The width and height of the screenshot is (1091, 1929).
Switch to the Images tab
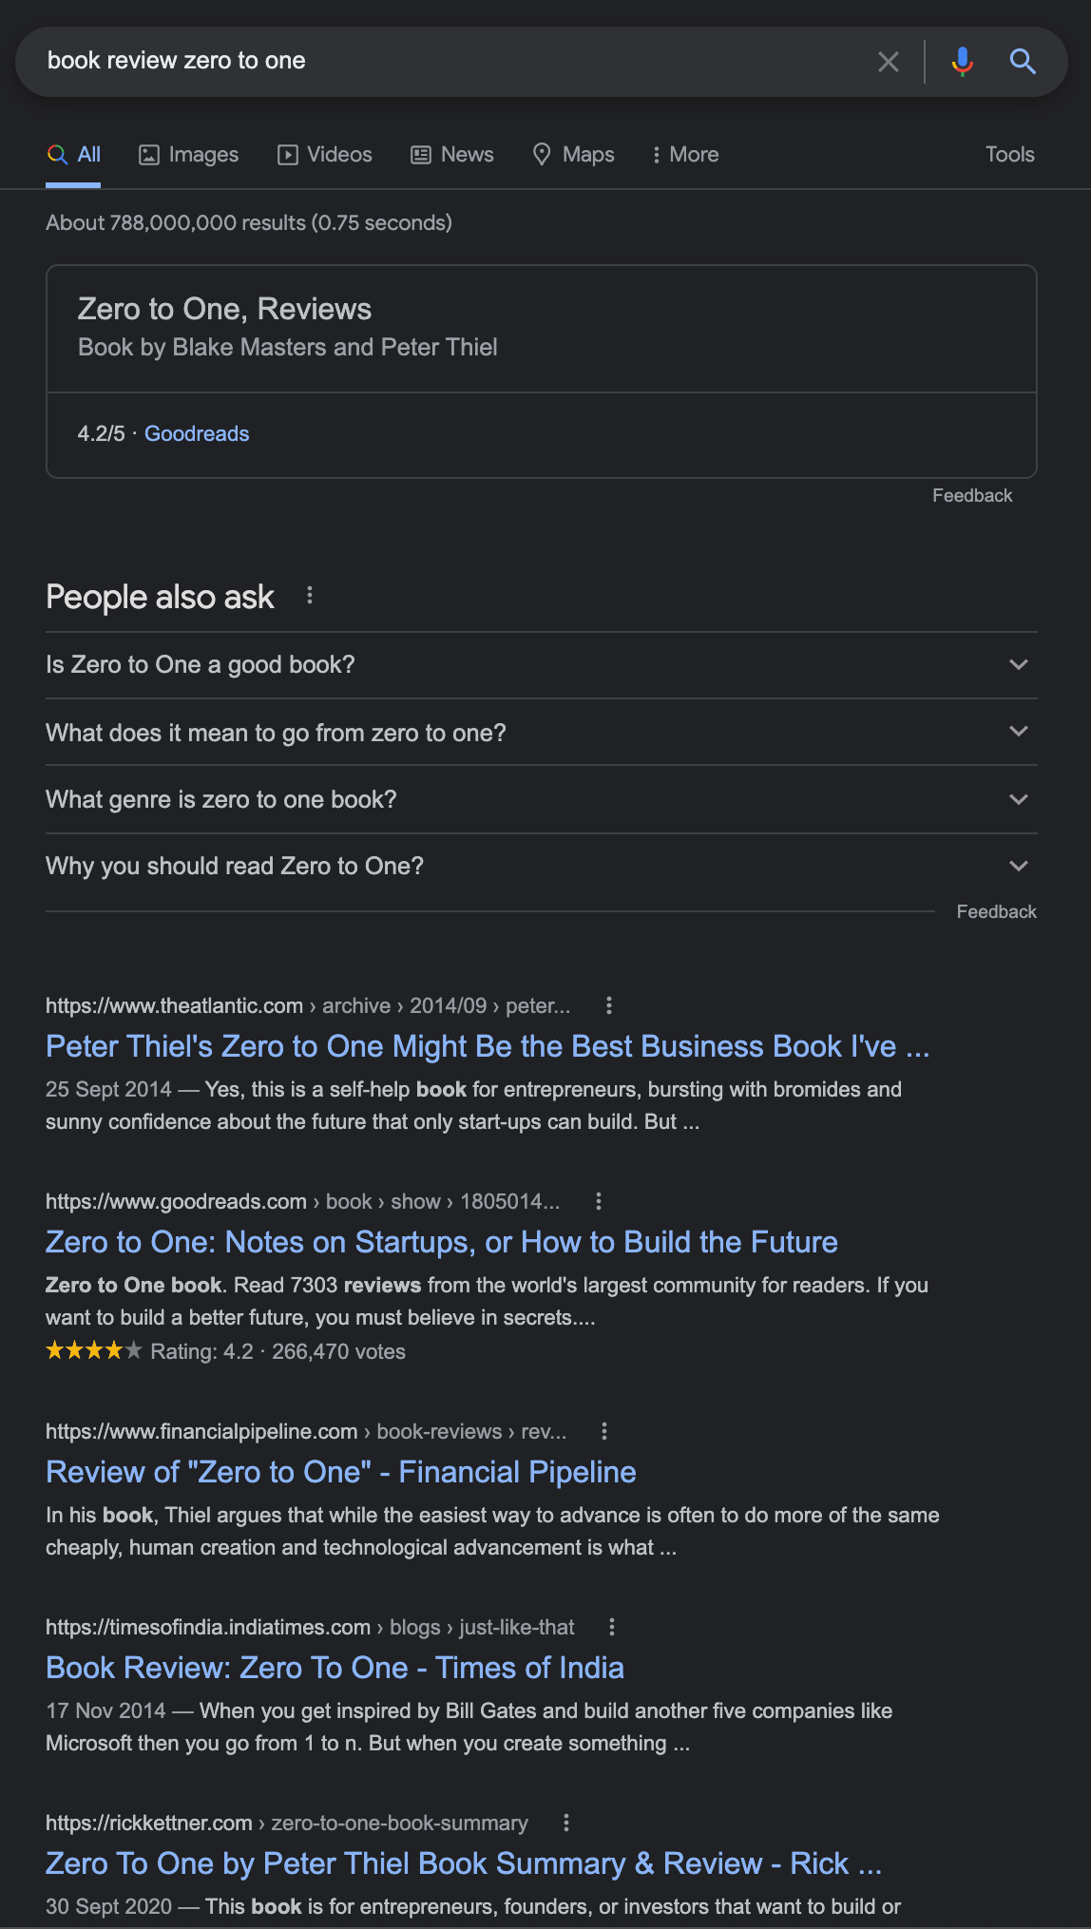point(189,155)
